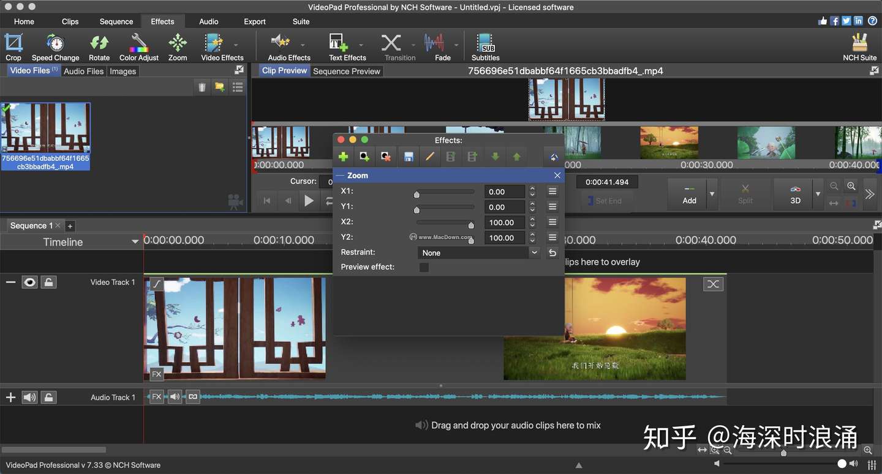This screenshot has width=882, height=474.
Task: Click the Play button in clip preview
Action: [309, 201]
